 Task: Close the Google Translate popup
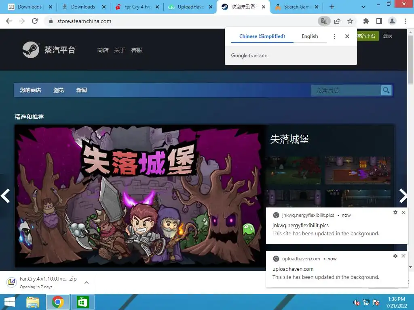347,36
